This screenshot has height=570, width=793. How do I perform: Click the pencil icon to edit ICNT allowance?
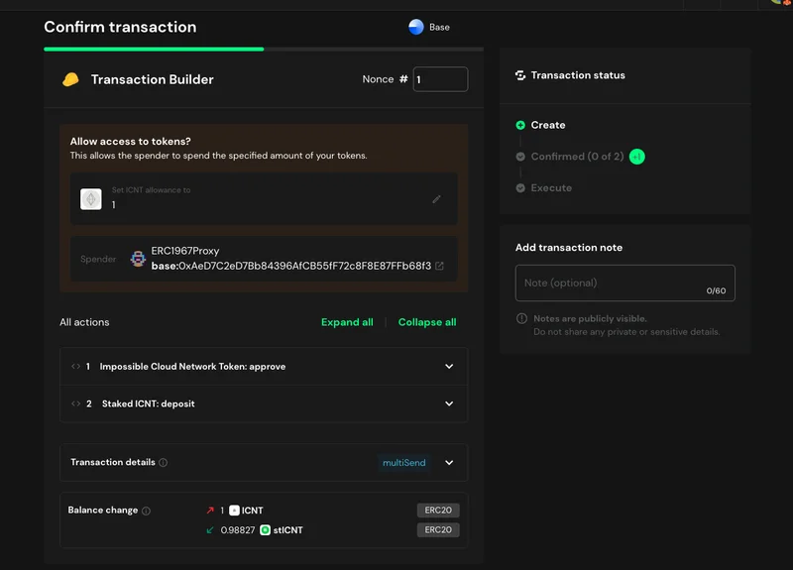pos(437,199)
